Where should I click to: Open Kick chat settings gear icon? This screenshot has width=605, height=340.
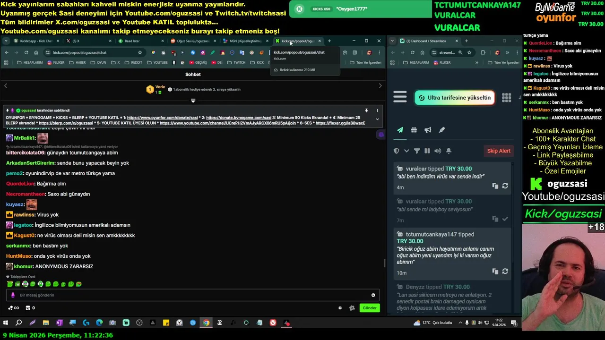[340, 308]
